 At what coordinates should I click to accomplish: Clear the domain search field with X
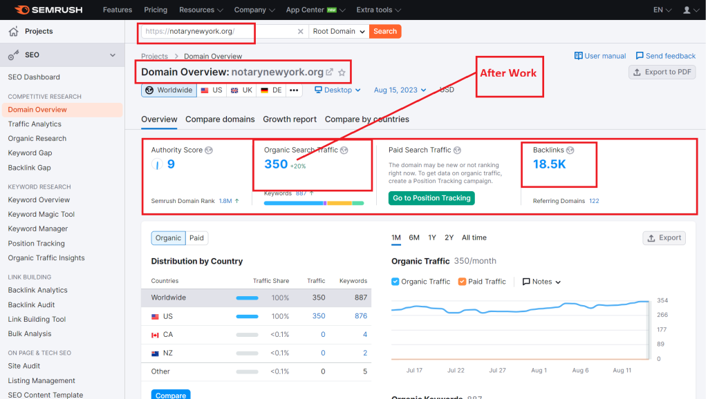coord(300,31)
